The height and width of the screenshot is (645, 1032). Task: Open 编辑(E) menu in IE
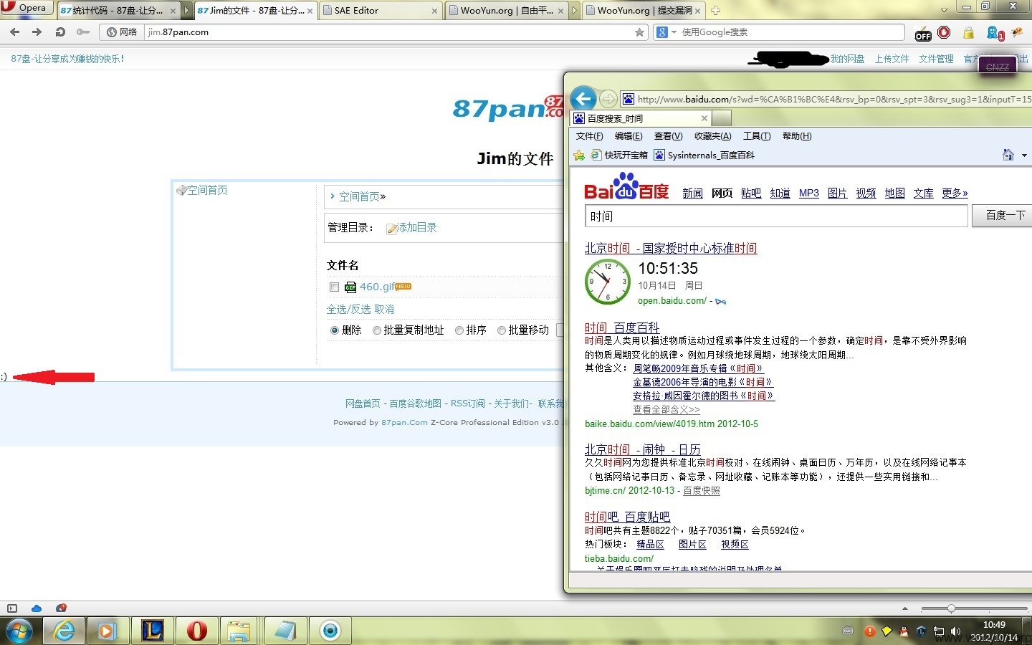[629, 136]
